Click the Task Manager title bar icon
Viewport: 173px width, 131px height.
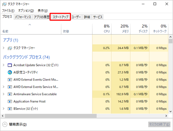tap(4, 4)
